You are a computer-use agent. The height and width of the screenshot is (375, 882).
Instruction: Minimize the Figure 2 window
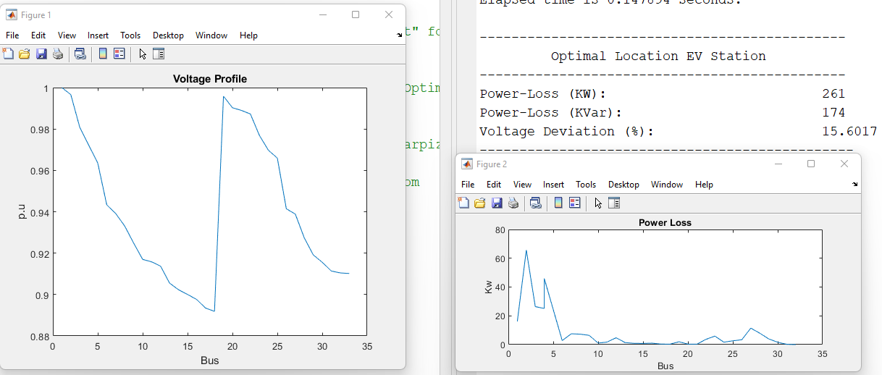(x=778, y=164)
